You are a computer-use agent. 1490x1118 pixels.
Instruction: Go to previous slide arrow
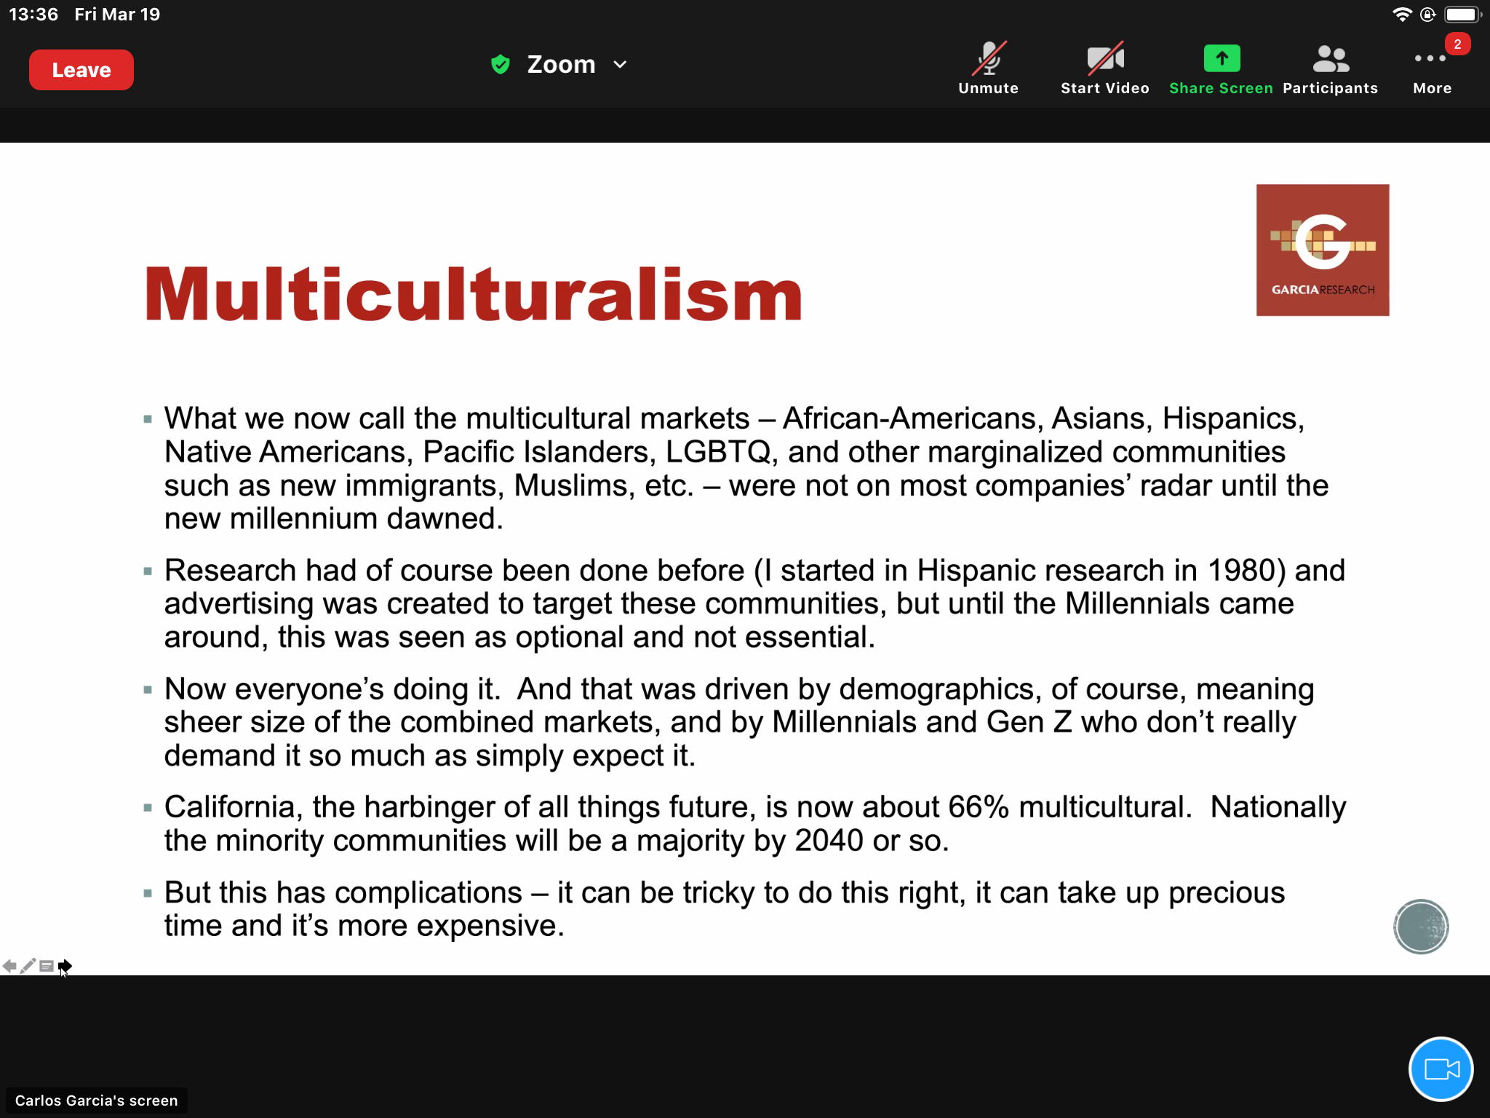(9, 966)
